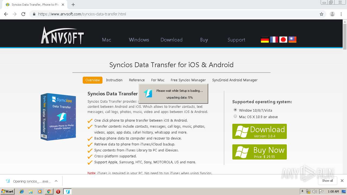Screen dimensions: 347x195
Task: Click downloaded syncios exe item
Action: pyautogui.click(x=28, y=181)
